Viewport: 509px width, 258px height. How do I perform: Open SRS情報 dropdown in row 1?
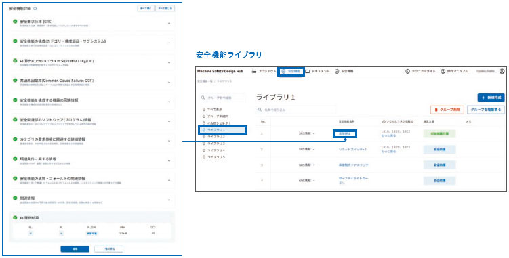[x=307, y=133]
